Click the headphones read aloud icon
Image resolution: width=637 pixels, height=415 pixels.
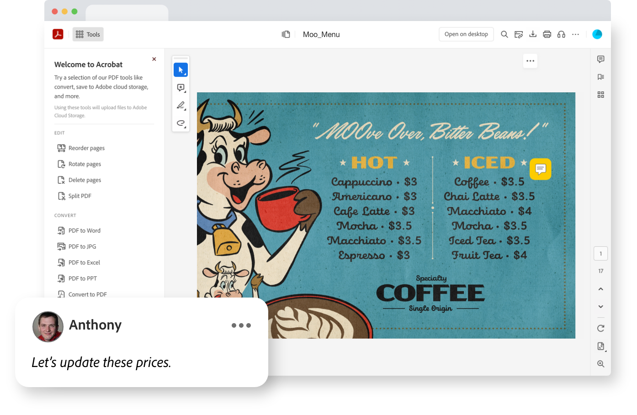(561, 34)
